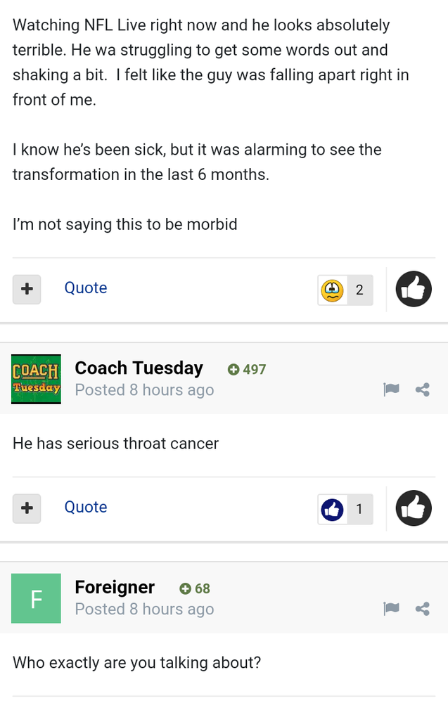Screen dimensions: 448x703
Task: Click Foreigner's green F avatar
Action: click(x=36, y=598)
